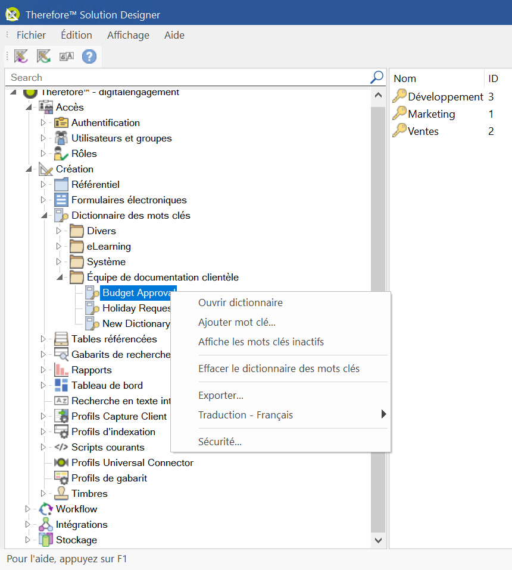Choose Ouvrir dictionnaire from context menu

[x=281, y=303]
